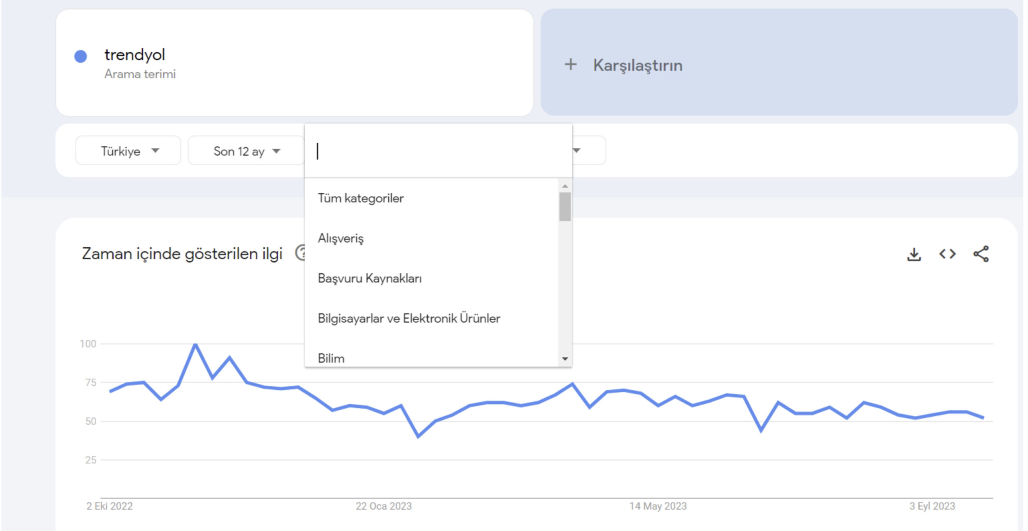The image size is (1028, 531).
Task: Click the Zaman içinde gösterilen ilgi heading
Action: coord(182,254)
